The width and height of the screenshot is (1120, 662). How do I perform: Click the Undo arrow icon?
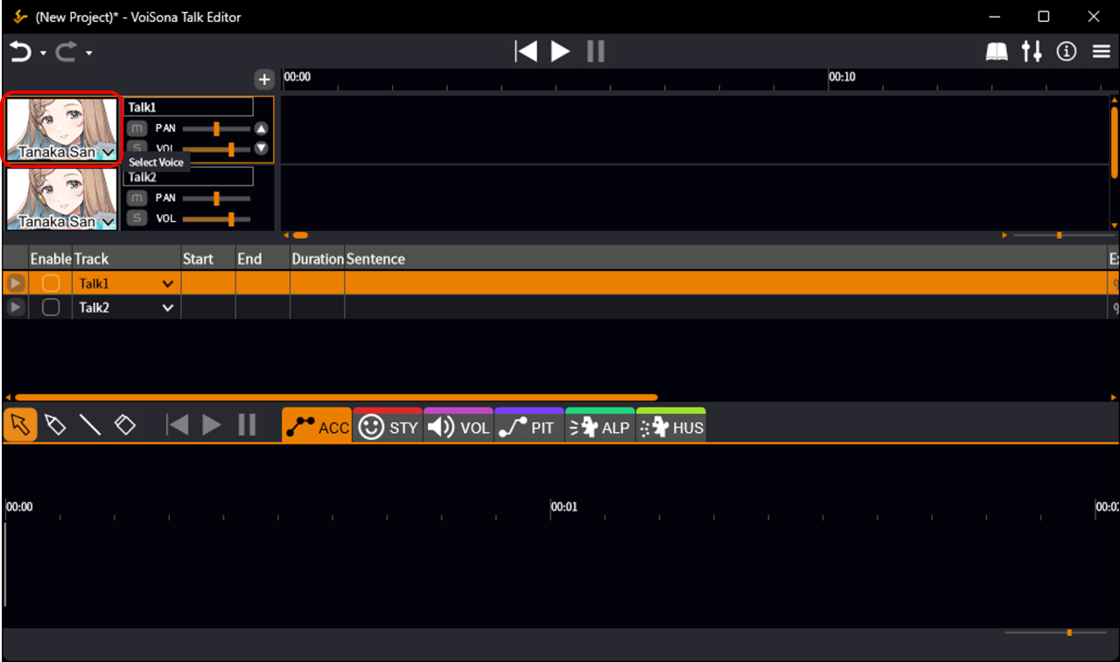(x=20, y=52)
